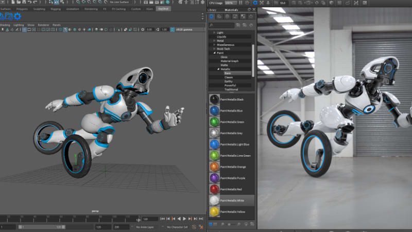Open the FX Caching shelf tab
The image size is (412, 232).
[x=118, y=9]
